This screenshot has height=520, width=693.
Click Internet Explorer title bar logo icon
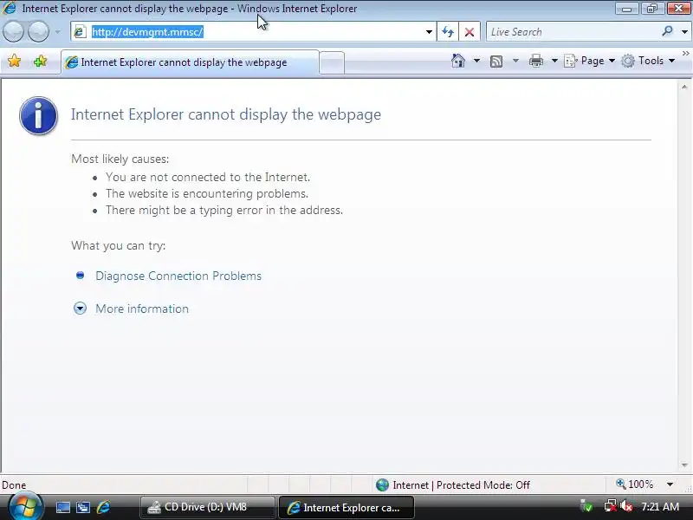(9, 8)
